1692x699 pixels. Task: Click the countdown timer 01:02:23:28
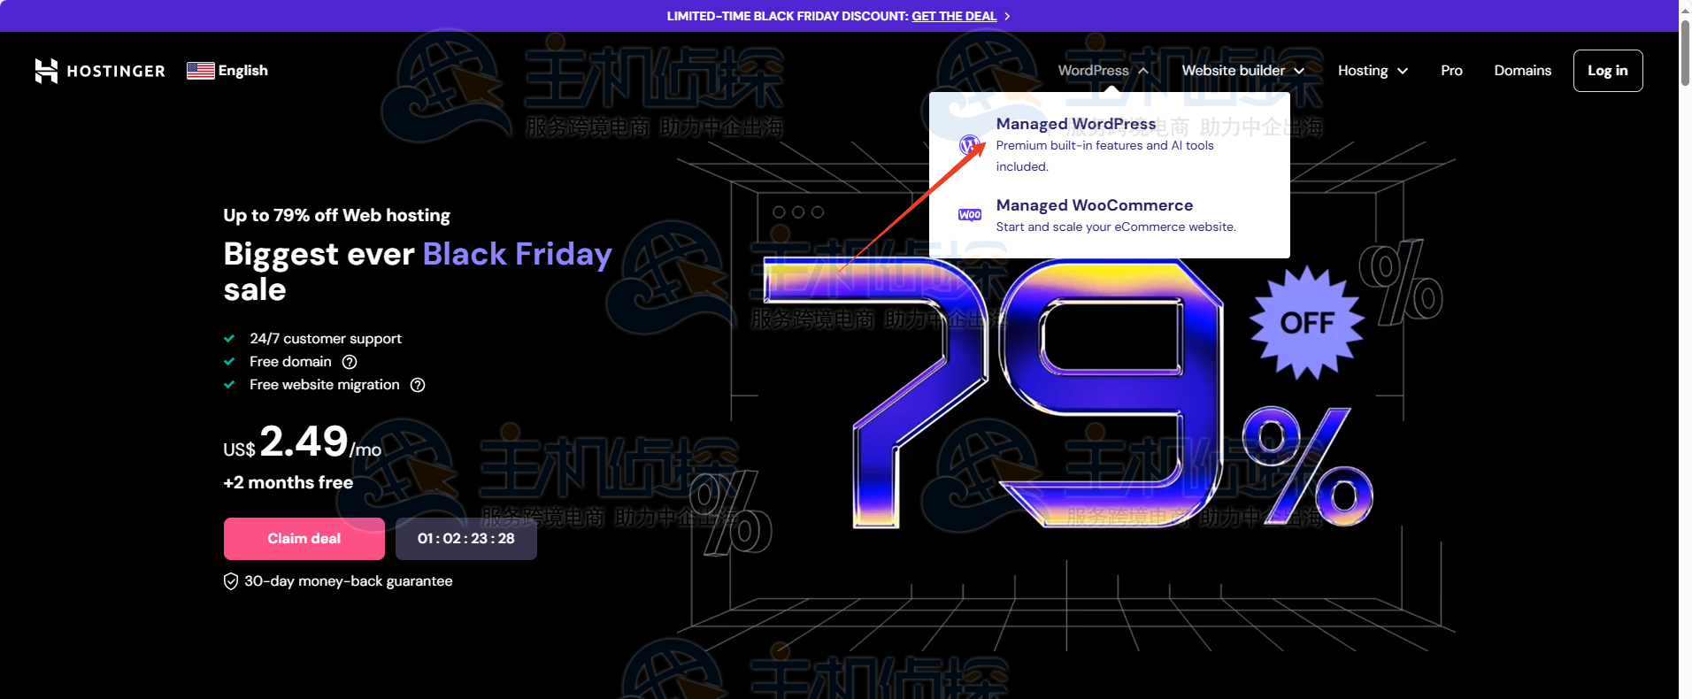pyautogui.click(x=466, y=539)
